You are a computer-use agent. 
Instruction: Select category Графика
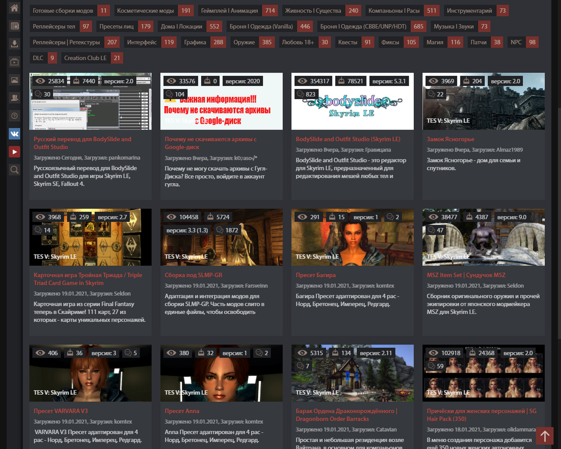[x=203, y=43]
